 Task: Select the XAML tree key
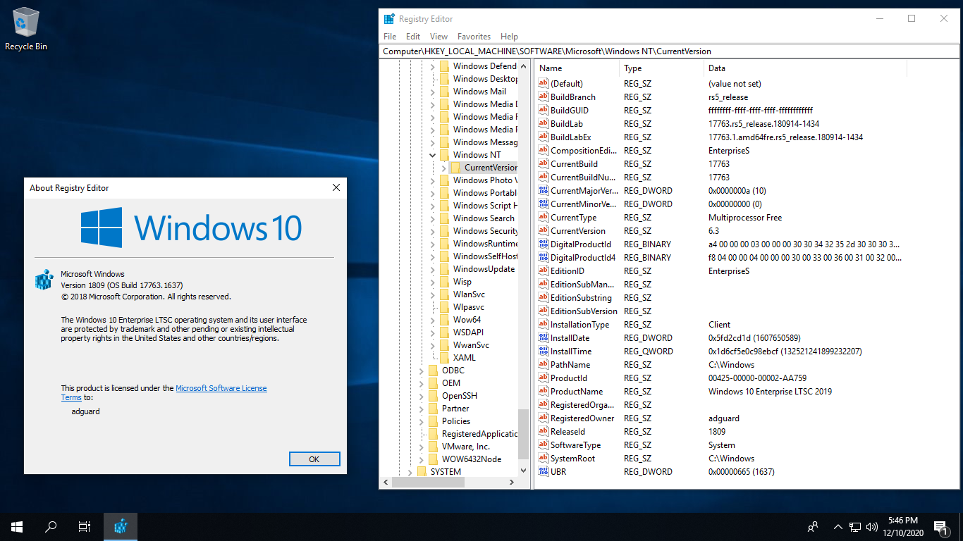[464, 357]
